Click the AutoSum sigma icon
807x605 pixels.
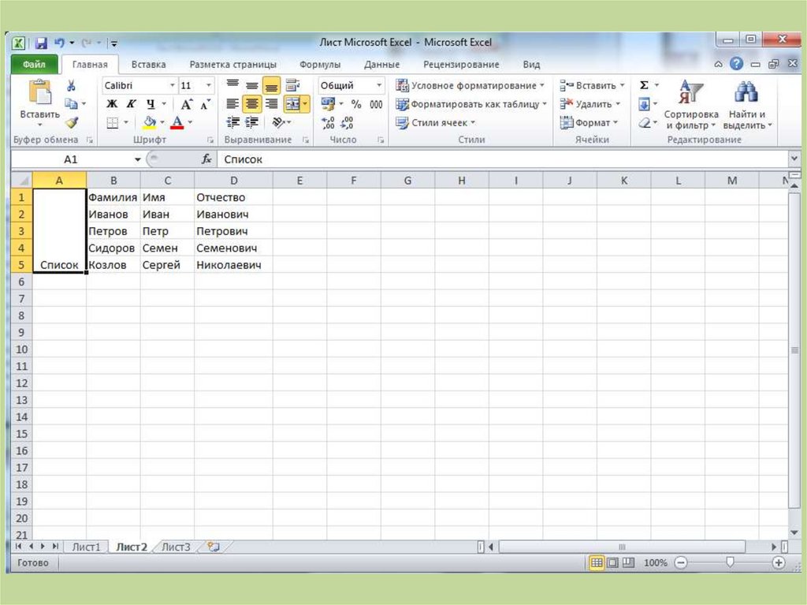[x=644, y=85]
